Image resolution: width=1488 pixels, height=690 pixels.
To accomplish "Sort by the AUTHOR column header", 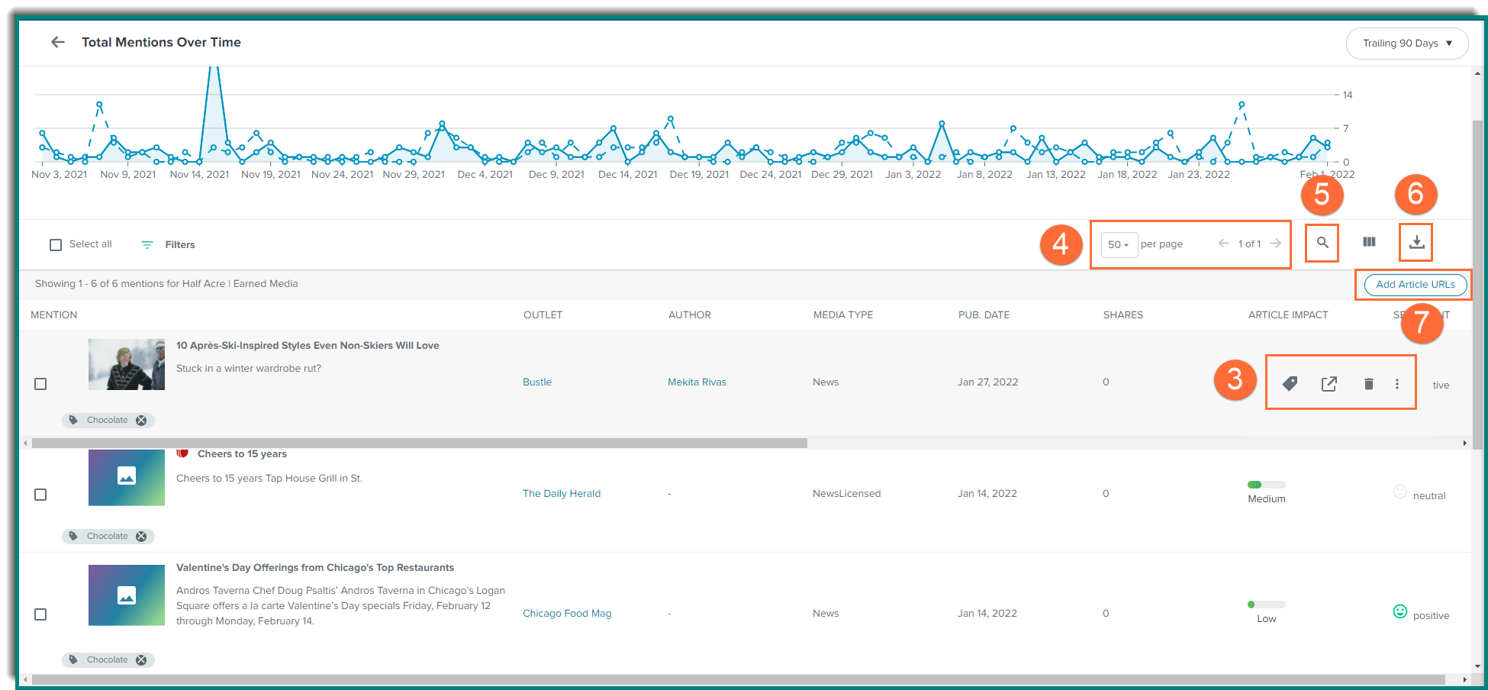I will coord(689,315).
